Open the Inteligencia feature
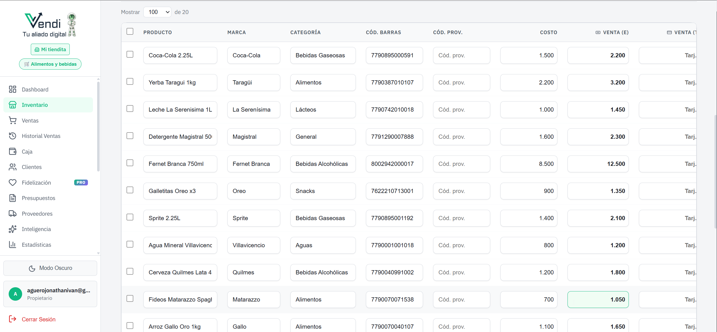Screen dimensions: 717x332 pos(36,229)
